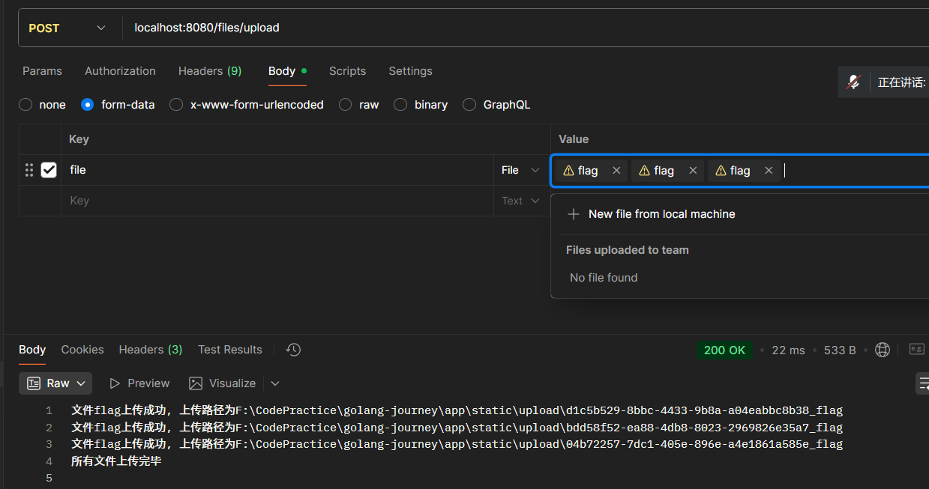Click the drag handle beside file row

click(x=29, y=170)
